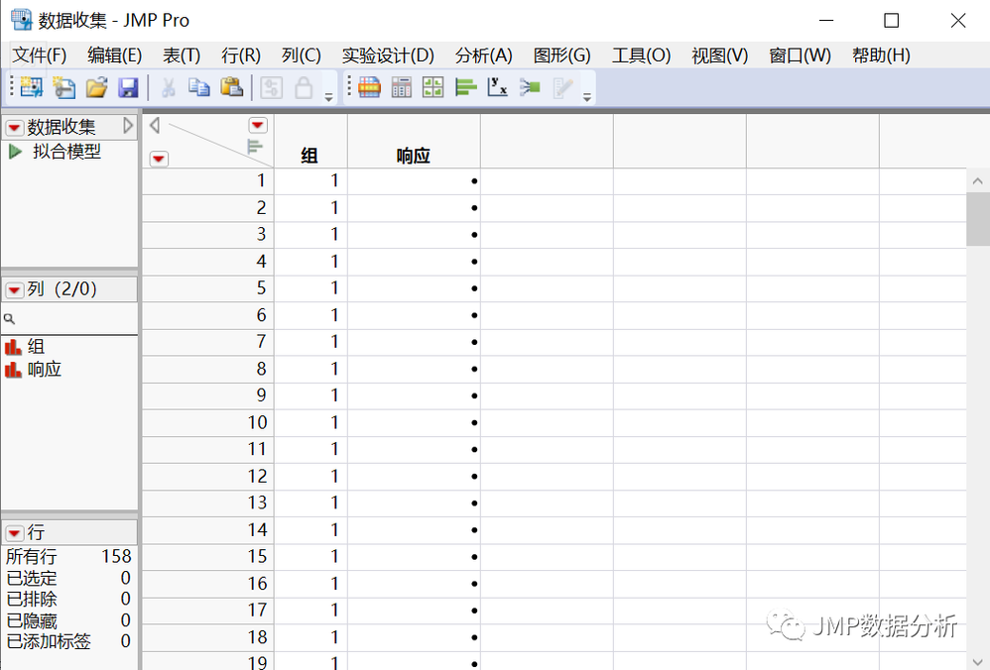
Task: Click the green four-panel Graph Builder icon
Action: point(433,87)
